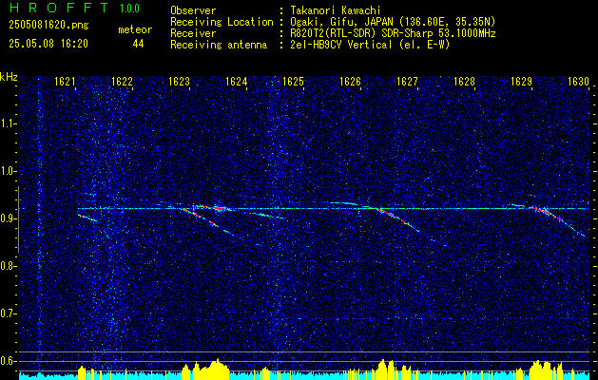598x380 pixels.
Task: Click the 1625 time marker
Action: point(293,81)
